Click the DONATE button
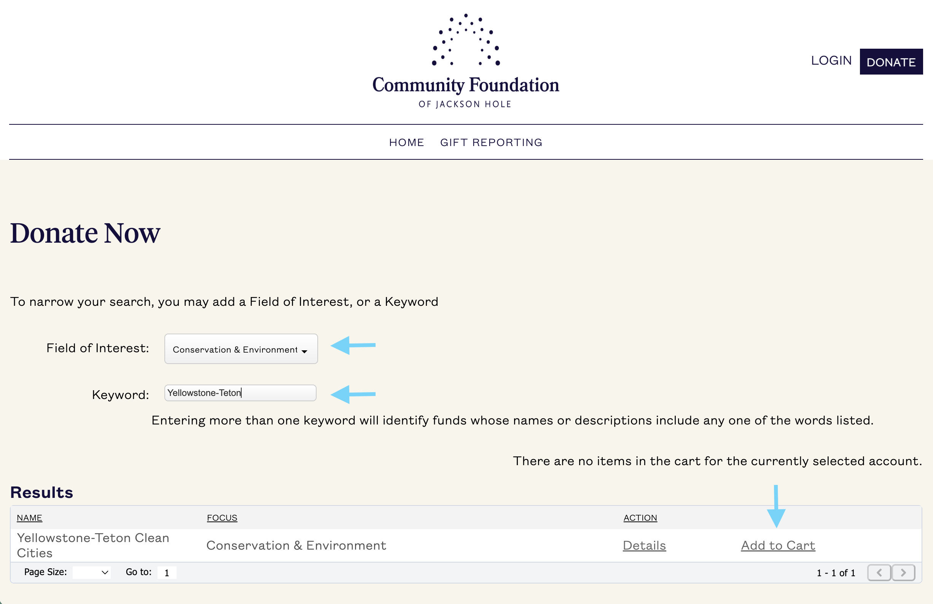 (891, 62)
